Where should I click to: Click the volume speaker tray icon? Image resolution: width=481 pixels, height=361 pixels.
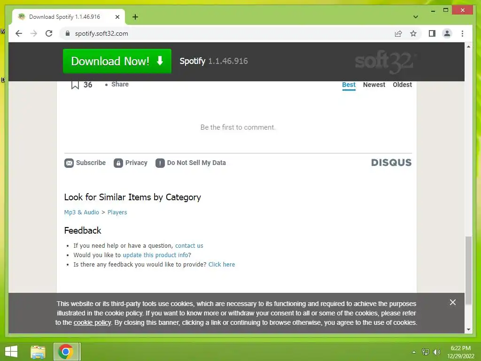tap(437, 352)
